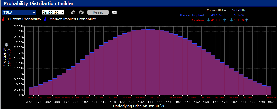The height and width of the screenshot is (109, 277).
Task: Select the Market Implied Probability legend label
Action: click(73, 19)
